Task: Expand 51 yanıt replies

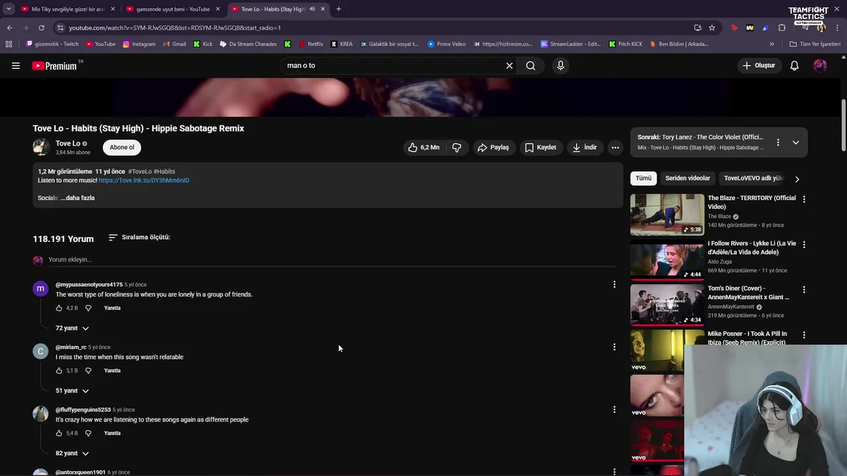Action: 72,391
